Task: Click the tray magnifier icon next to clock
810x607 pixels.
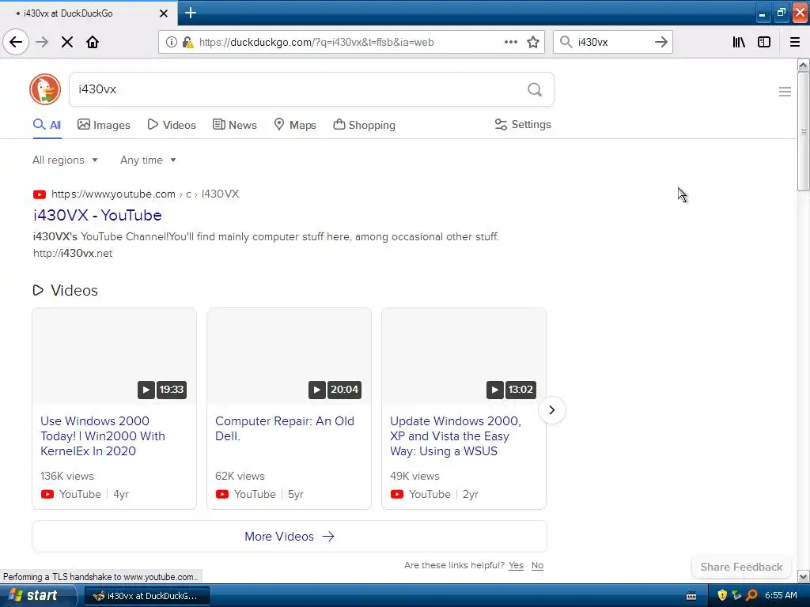Action: (751, 596)
